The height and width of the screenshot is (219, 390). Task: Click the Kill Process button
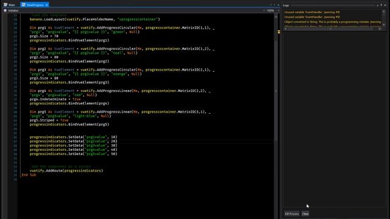(292, 214)
